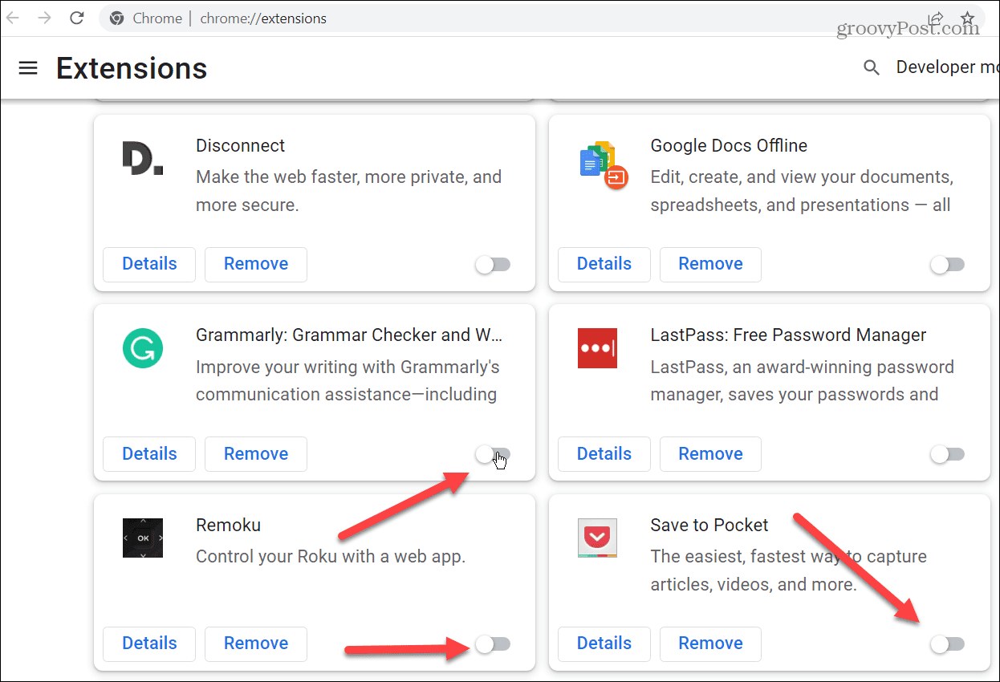Image resolution: width=1000 pixels, height=682 pixels.
Task: Enable the Save to Pocket toggle
Action: tap(947, 643)
